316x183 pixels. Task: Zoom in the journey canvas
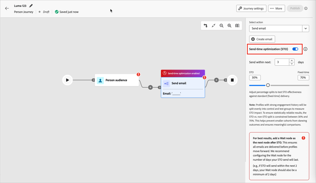tap(229, 26)
